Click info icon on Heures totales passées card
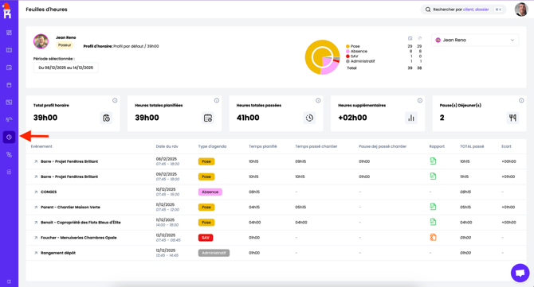This screenshot has width=534, height=287. point(318,100)
